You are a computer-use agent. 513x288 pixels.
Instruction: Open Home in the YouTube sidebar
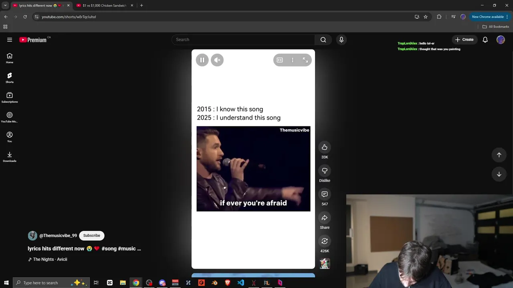[x=10, y=58]
